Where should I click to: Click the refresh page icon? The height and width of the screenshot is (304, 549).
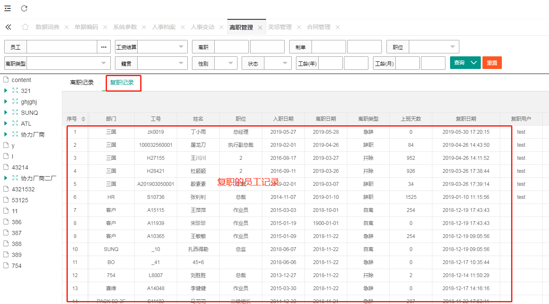click(x=24, y=8)
